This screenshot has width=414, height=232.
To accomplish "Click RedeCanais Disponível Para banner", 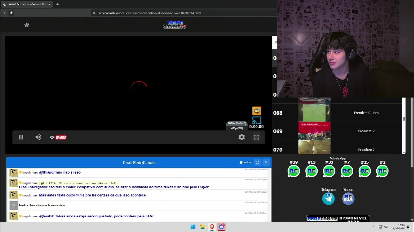I will point(338,218).
